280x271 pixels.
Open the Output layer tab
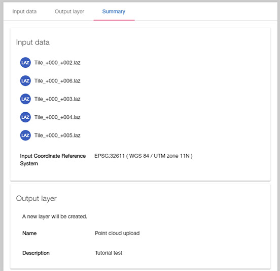pos(69,12)
